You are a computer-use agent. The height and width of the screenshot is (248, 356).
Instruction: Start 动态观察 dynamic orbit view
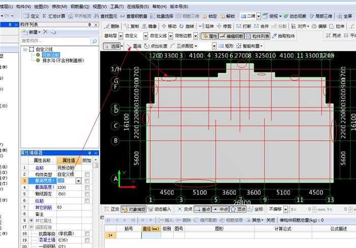click(294, 16)
